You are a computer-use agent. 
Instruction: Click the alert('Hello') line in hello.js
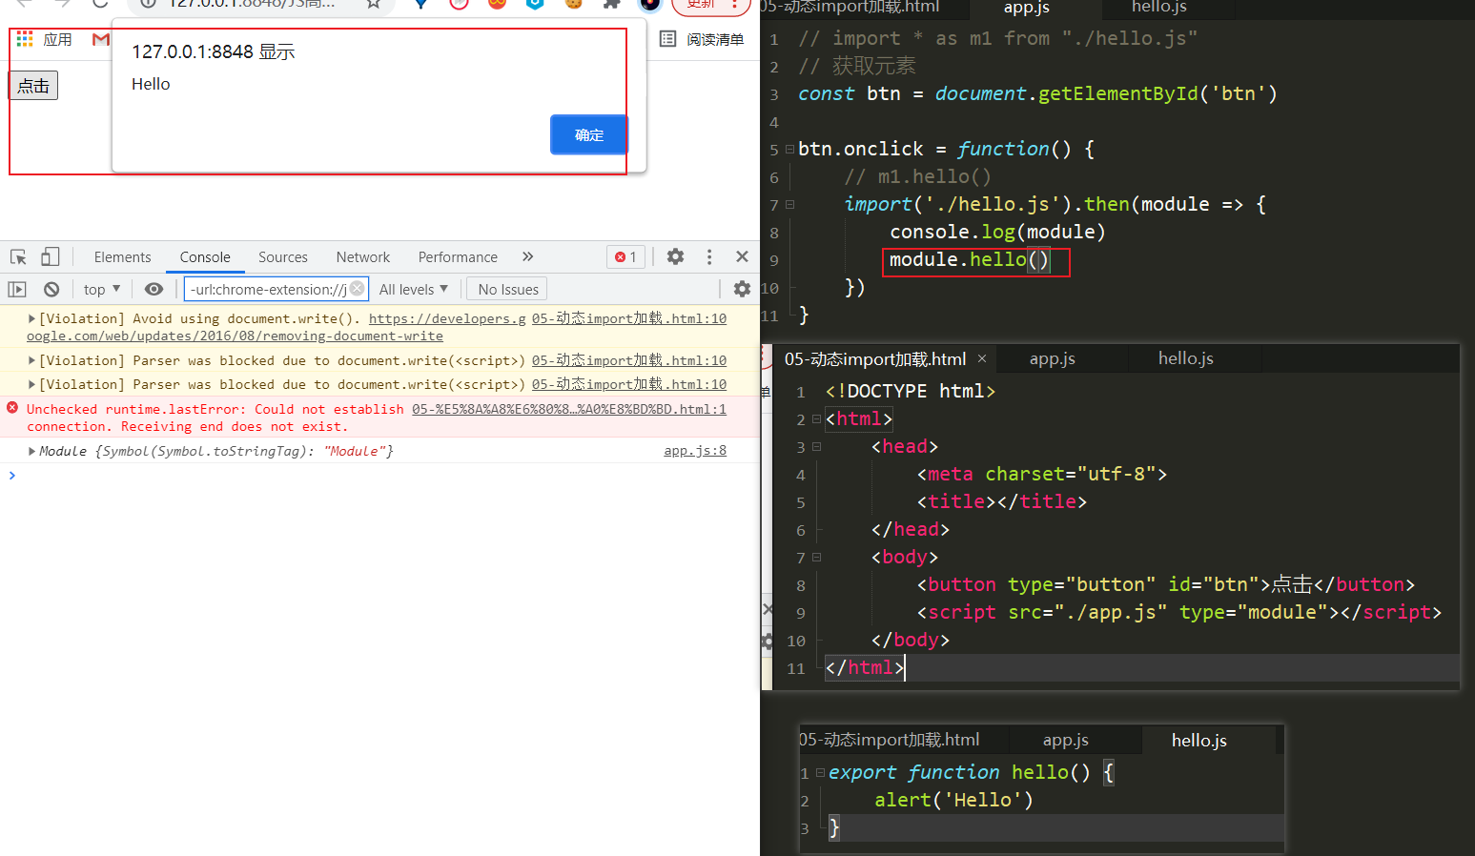(x=953, y=800)
